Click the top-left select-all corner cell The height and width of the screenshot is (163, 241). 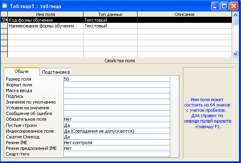[x=4, y=14]
